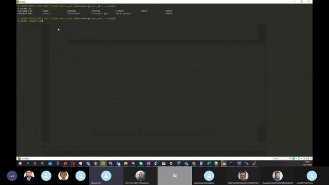Close the Cmder window

(308, 2)
